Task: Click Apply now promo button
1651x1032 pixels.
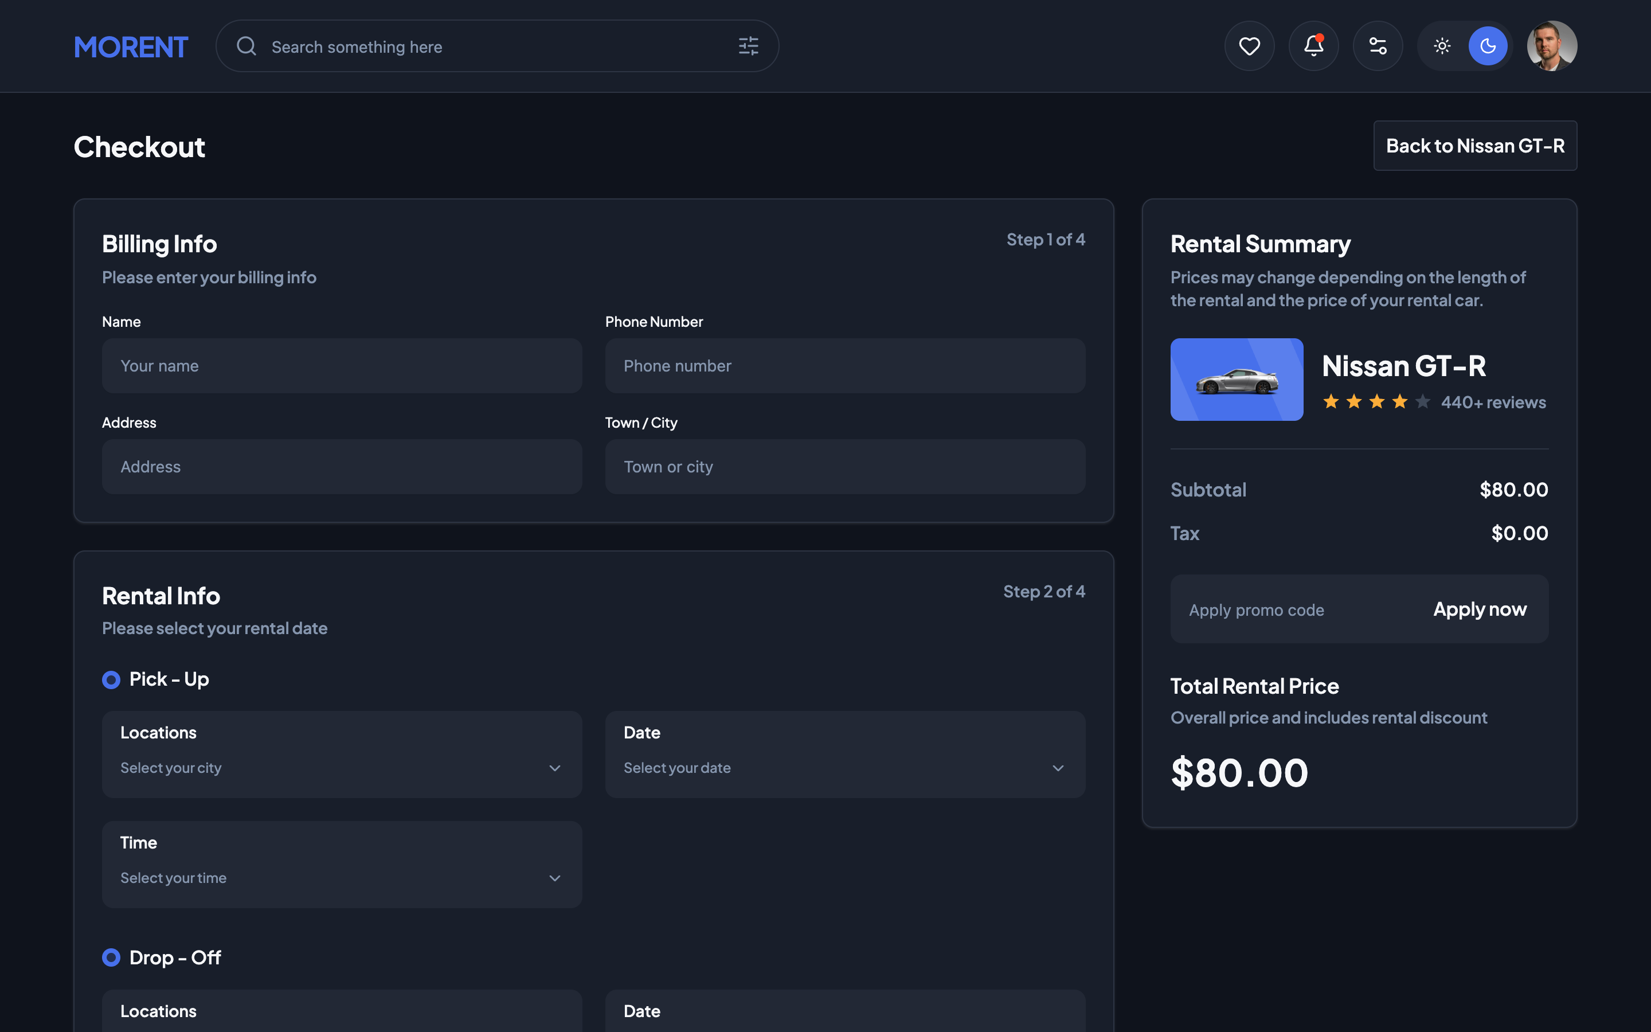Action: click(x=1480, y=609)
